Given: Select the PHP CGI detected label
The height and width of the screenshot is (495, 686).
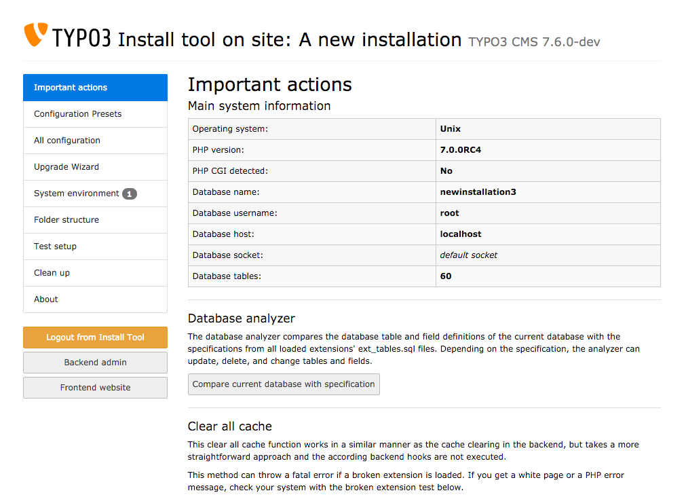Looking at the screenshot, I should [x=230, y=171].
